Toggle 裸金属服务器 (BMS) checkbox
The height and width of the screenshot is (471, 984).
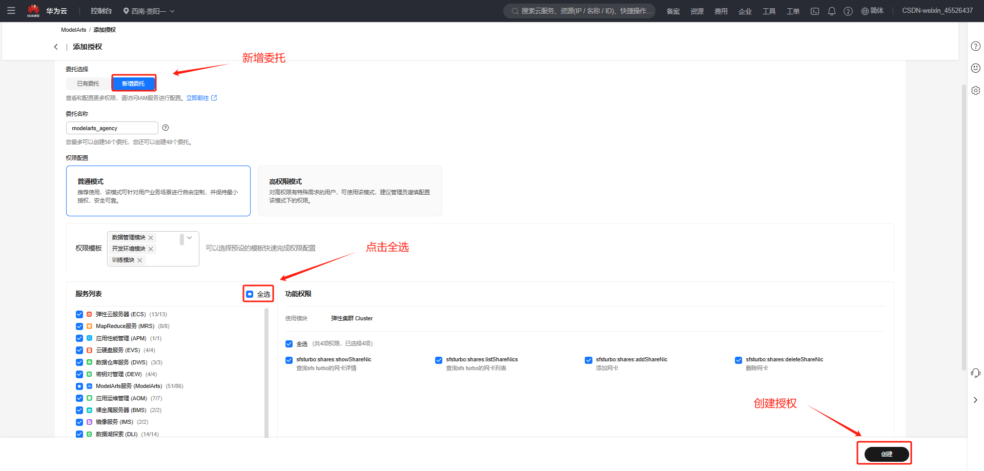tap(79, 411)
